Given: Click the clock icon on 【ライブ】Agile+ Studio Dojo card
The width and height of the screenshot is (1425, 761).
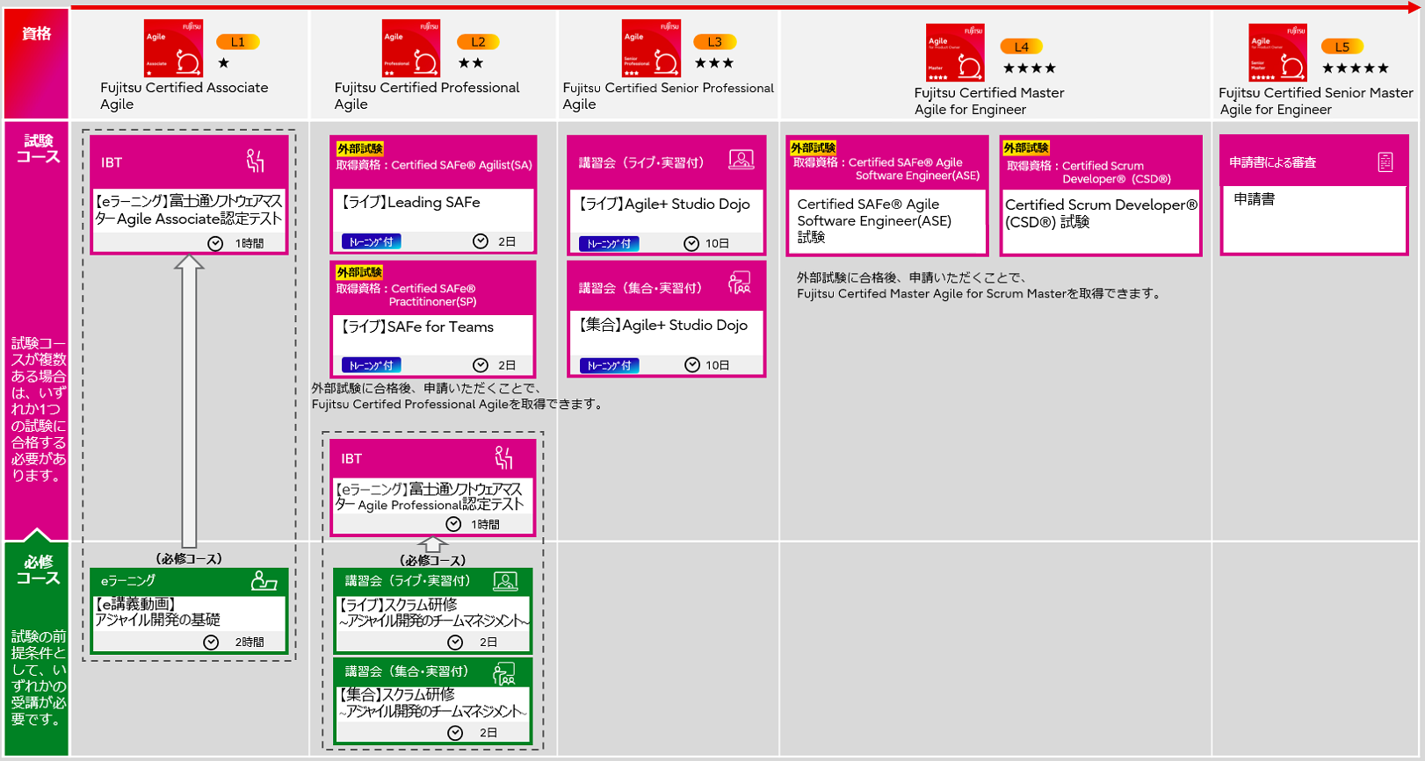Looking at the screenshot, I should pyautogui.click(x=691, y=243).
